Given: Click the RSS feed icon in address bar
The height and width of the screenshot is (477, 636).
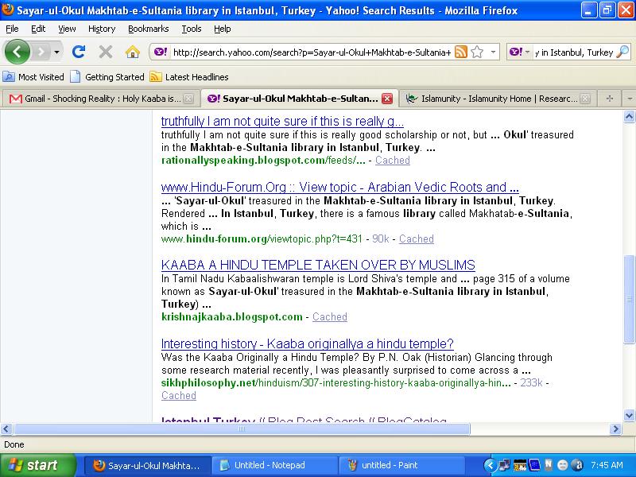Looking at the screenshot, I should (461, 52).
